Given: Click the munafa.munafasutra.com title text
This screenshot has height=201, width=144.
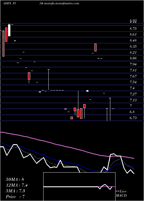Looking at the screenshot, I should pyautogui.click(x=61, y=3).
